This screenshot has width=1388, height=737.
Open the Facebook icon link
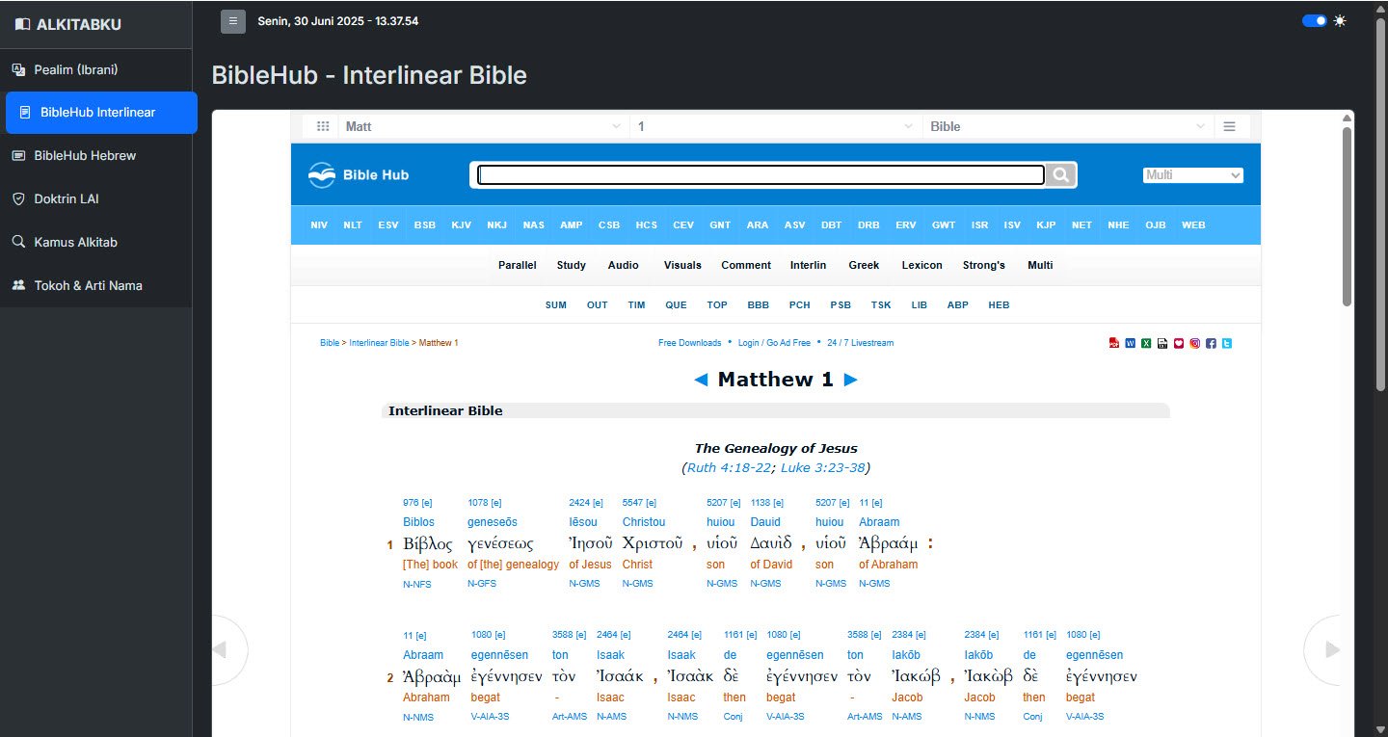(1211, 343)
